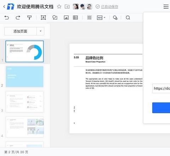The width and height of the screenshot is (170, 156).
Task: Move document using folder arrow icon
Action: [67, 6]
